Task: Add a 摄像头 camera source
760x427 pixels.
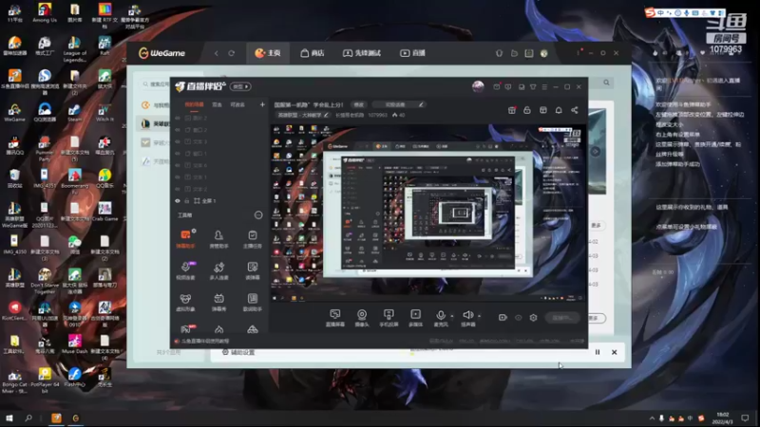Action: 362,318
